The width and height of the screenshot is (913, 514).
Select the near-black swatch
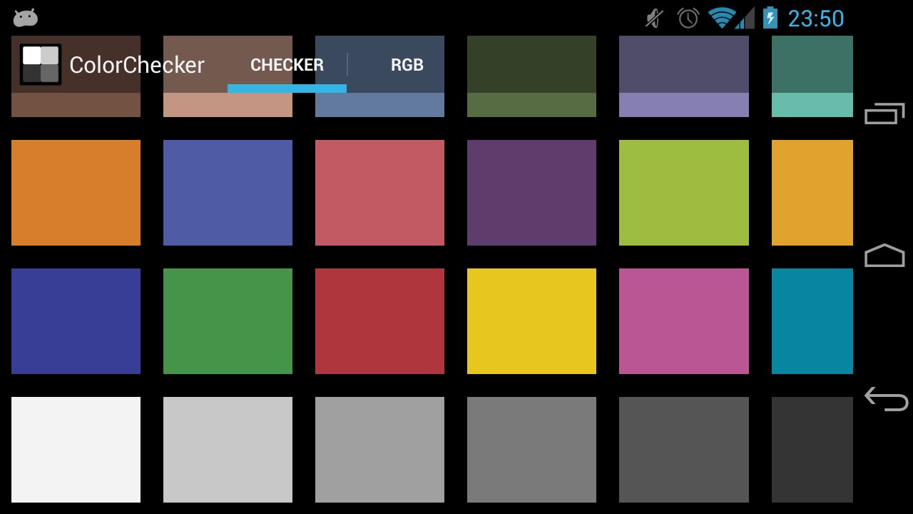812,450
